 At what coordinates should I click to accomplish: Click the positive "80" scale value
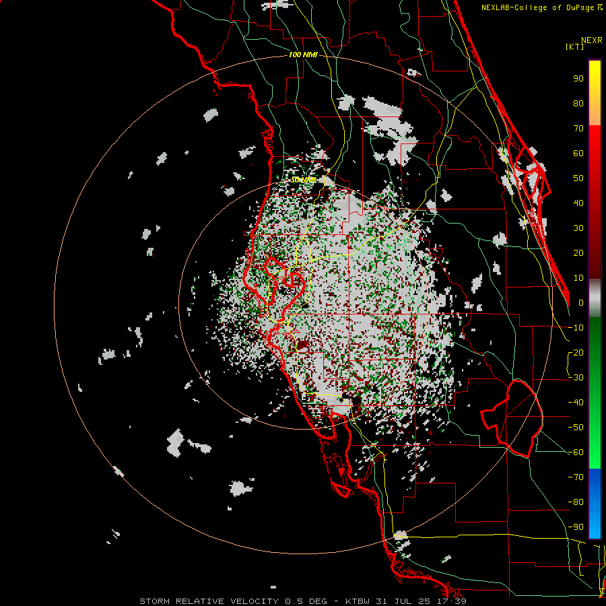pyautogui.click(x=578, y=104)
